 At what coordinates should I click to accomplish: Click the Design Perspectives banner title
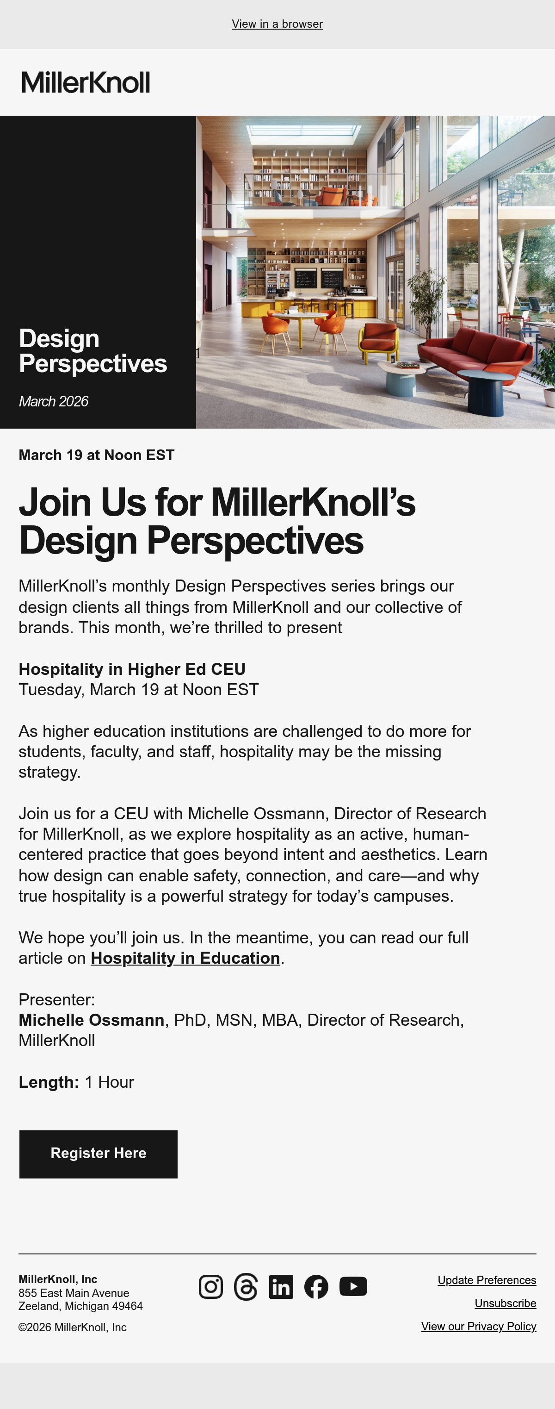93,350
